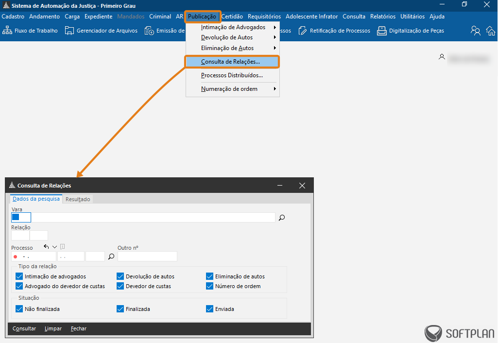
Task: Click the Fechar button
Action: [x=78, y=329]
